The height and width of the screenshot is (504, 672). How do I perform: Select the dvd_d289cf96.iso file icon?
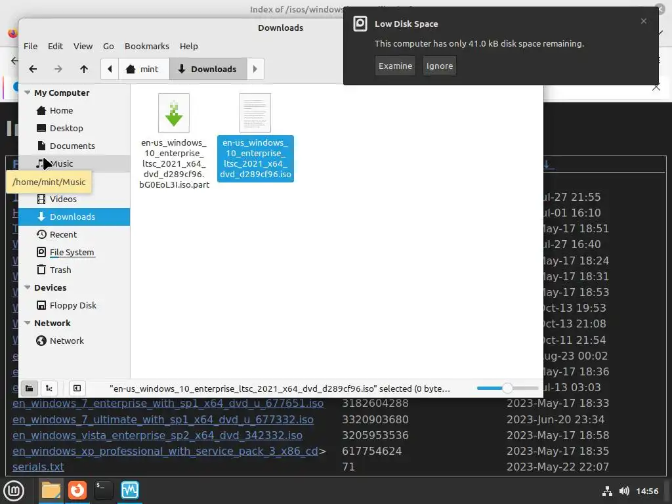tap(255, 113)
